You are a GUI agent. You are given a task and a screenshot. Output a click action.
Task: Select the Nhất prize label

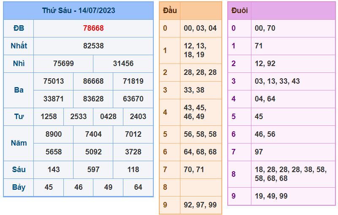click(x=19, y=46)
